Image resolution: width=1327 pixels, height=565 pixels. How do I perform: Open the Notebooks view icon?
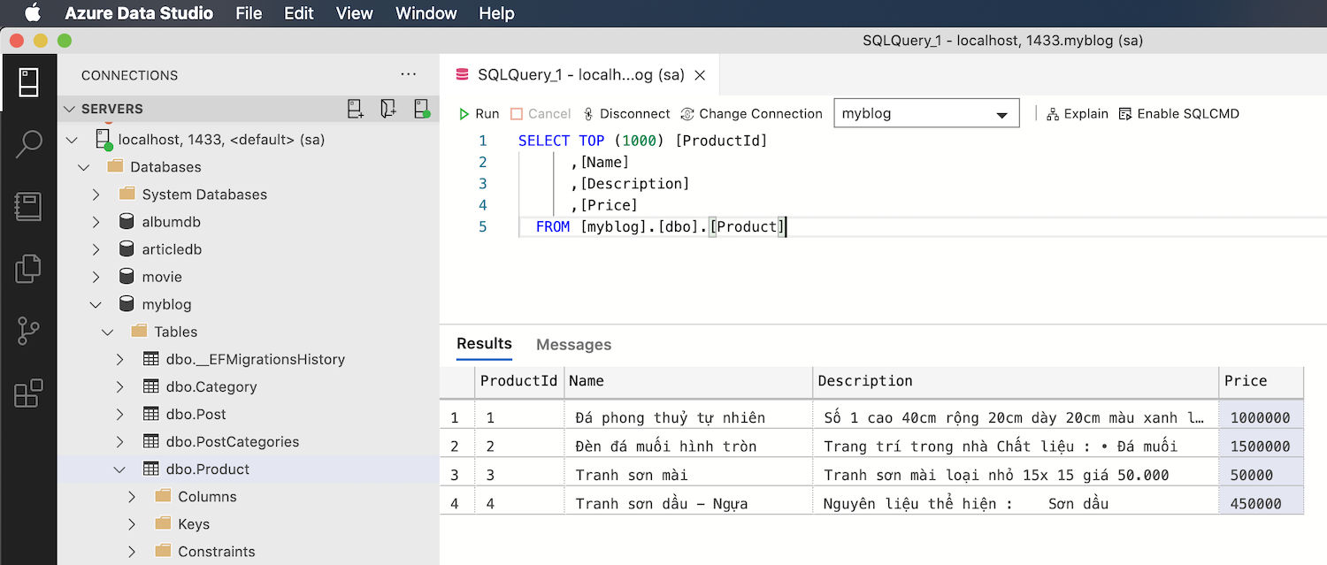pyautogui.click(x=28, y=207)
